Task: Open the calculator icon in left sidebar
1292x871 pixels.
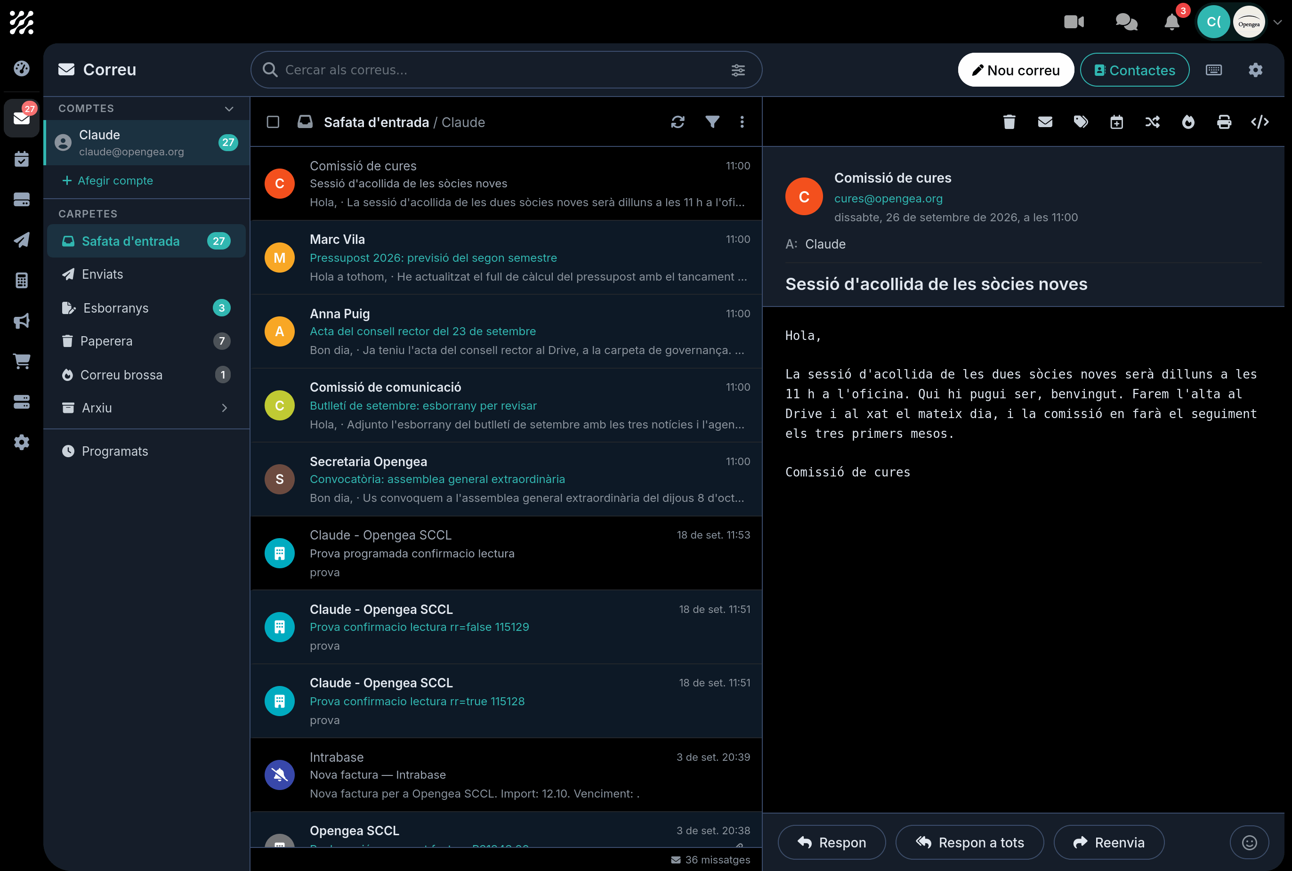Action: 21,280
